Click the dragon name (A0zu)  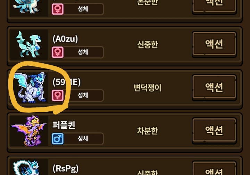pos(65,39)
